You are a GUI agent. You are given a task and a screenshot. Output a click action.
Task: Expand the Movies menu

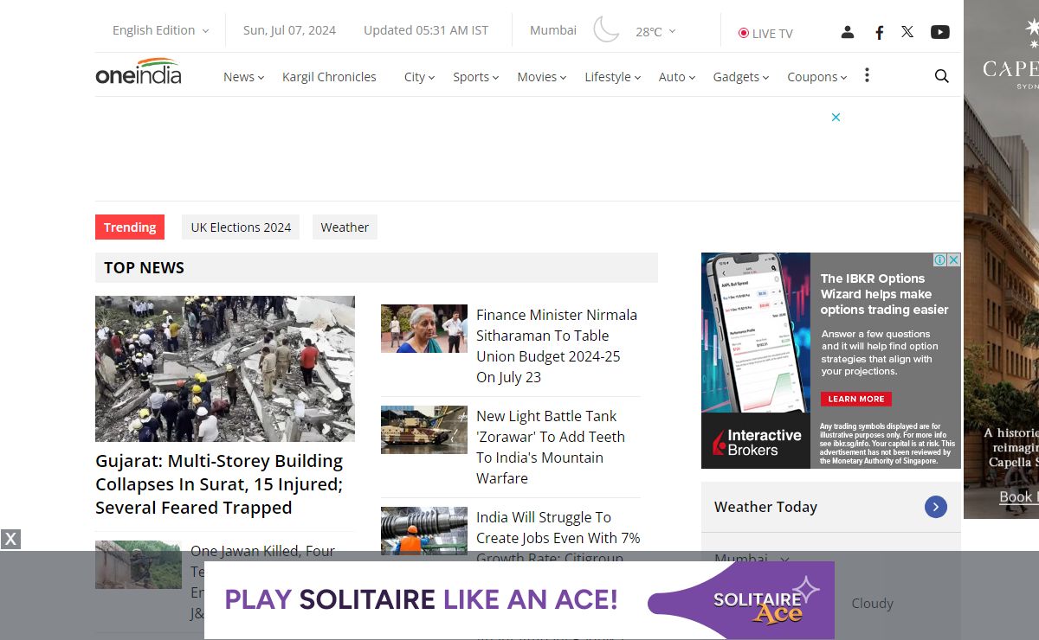(x=541, y=76)
